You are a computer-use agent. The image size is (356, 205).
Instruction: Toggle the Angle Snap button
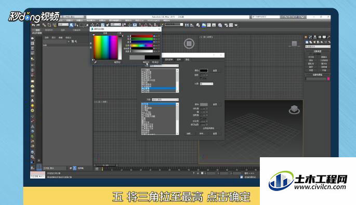pyautogui.click(x=145, y=25)
